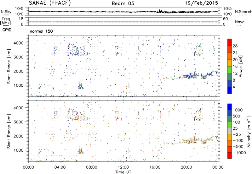252x174 pixels.
Task: Select the Time UT axis title
Action: pos(123,172)
